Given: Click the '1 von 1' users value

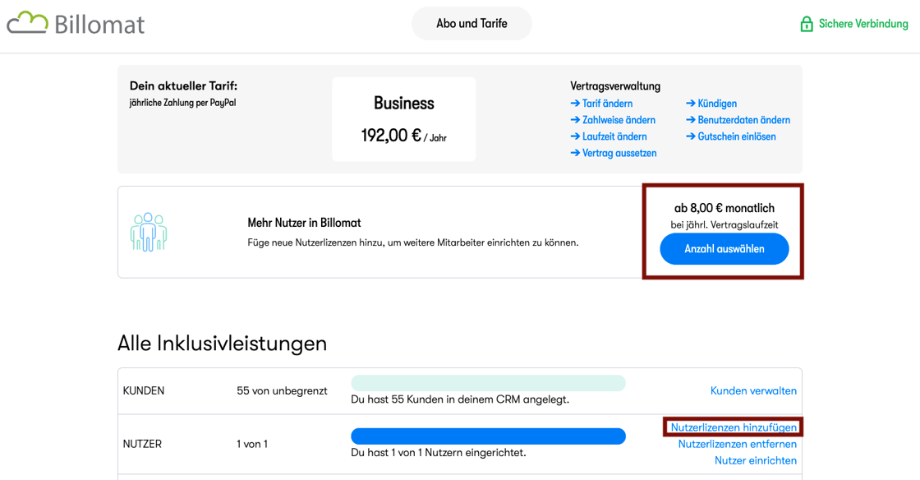Looking at the screenshot, I should click(252, 444).
